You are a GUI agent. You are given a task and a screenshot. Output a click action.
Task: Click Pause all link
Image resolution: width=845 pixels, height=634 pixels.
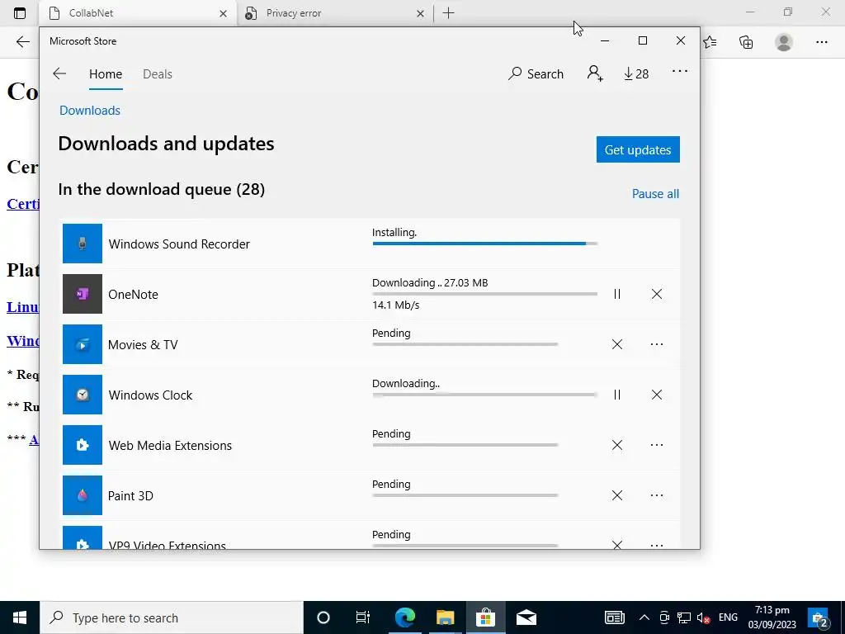pos(655,193)
